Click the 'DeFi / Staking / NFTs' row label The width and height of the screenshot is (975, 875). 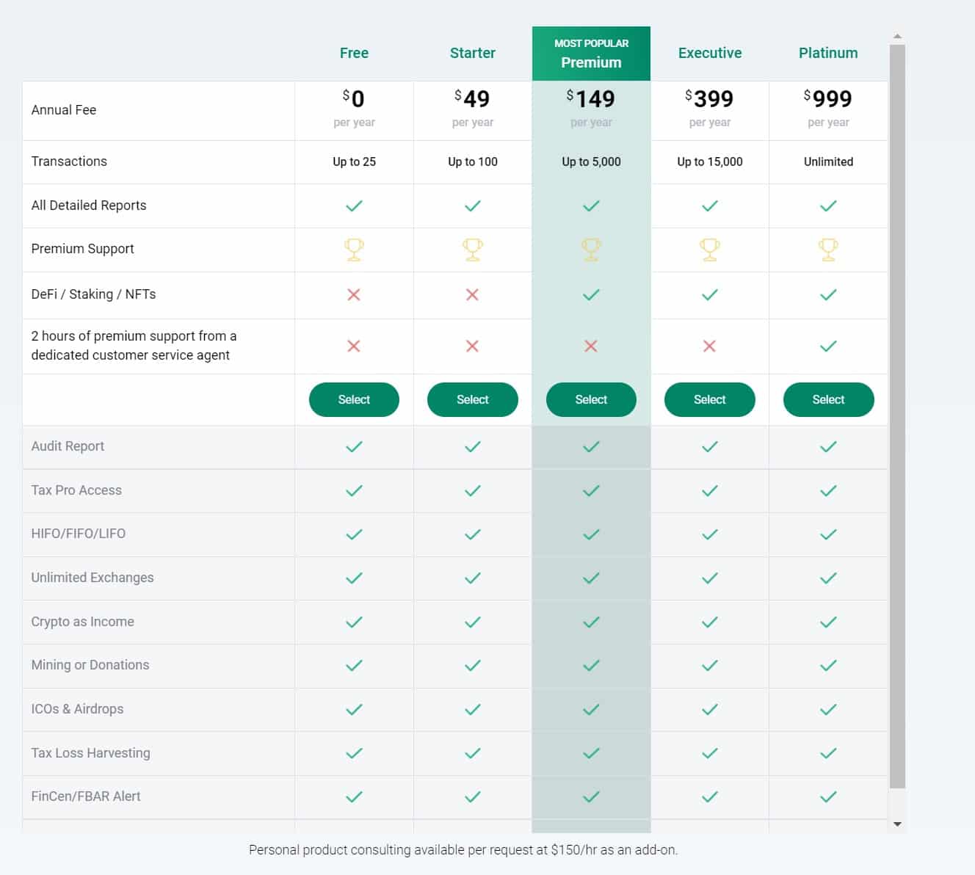pos(93,294)
